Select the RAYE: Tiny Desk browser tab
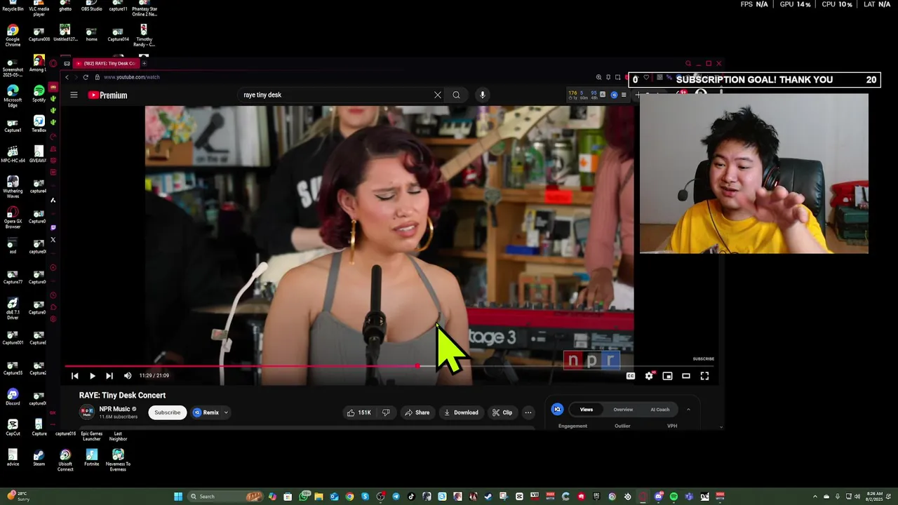Image resolution: width=898 pixels, height=505 pixels. coord(105,63)
